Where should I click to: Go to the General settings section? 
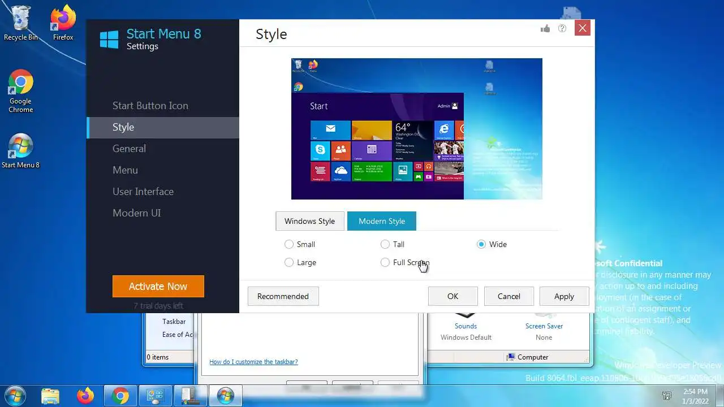129,149
